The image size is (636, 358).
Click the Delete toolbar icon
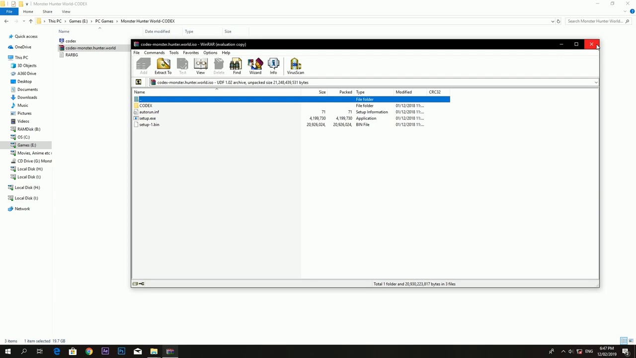pos(219,66)
